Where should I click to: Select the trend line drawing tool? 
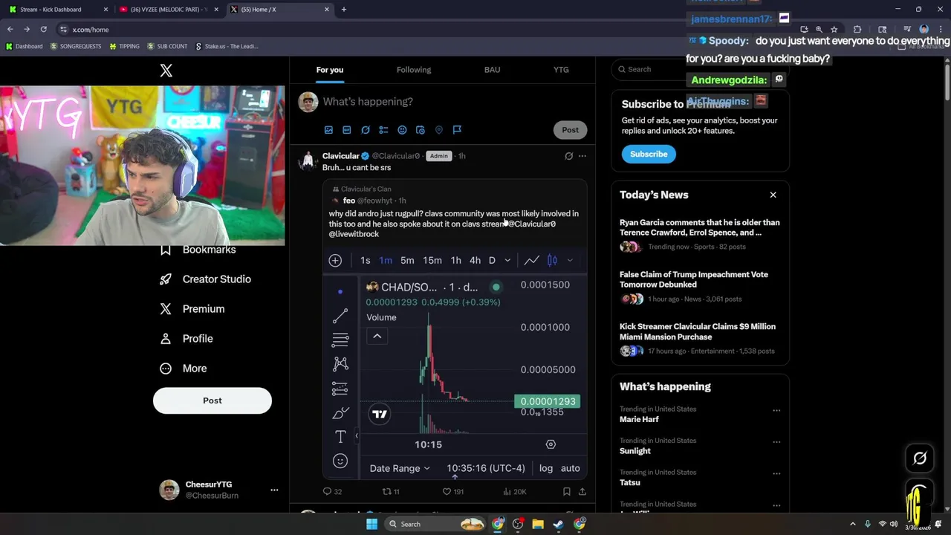[340, 316]
